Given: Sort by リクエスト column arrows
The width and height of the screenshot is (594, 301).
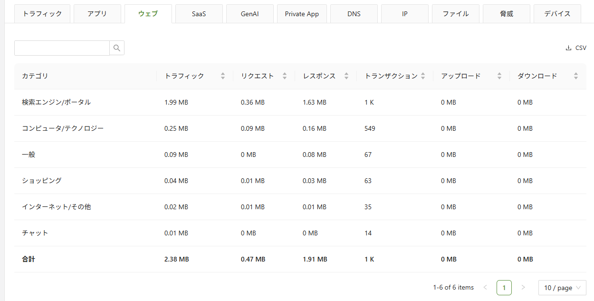Looking at the screenshot, I should [x=285, y=76].
